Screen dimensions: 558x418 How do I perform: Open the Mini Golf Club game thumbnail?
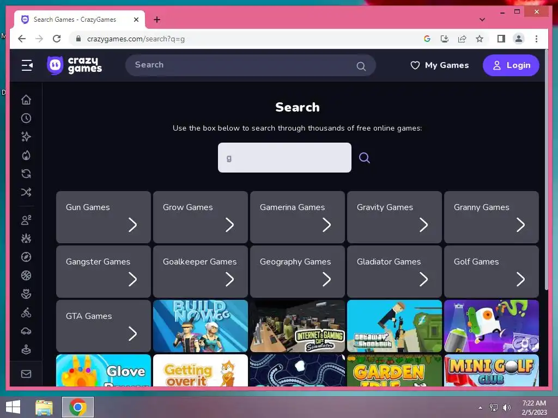tap(492, 370)
